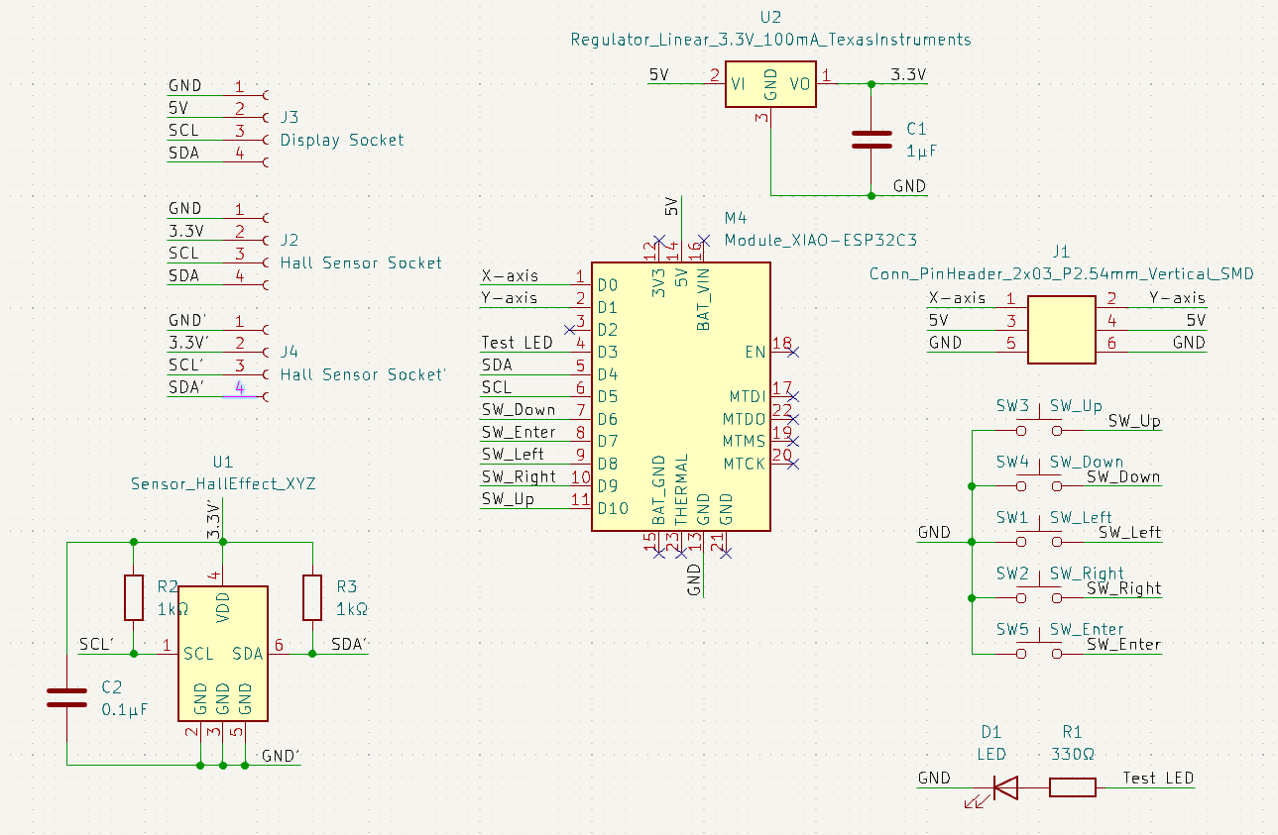Click the Y-axis label on J1 pin 2
The width and height of the screenshot is (1278, 835).
[x=1177, y=298]
